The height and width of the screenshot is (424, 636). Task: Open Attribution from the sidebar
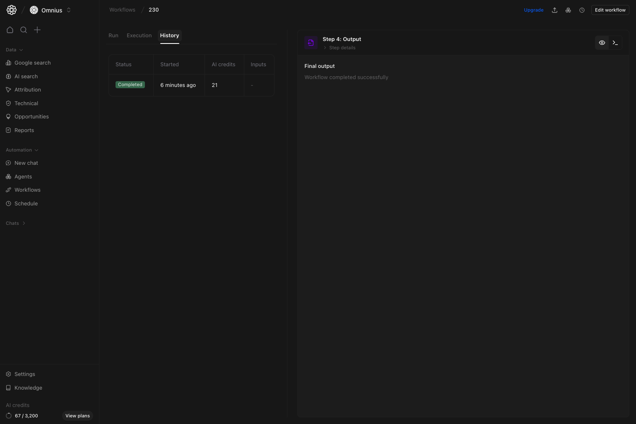pos(27,89)
